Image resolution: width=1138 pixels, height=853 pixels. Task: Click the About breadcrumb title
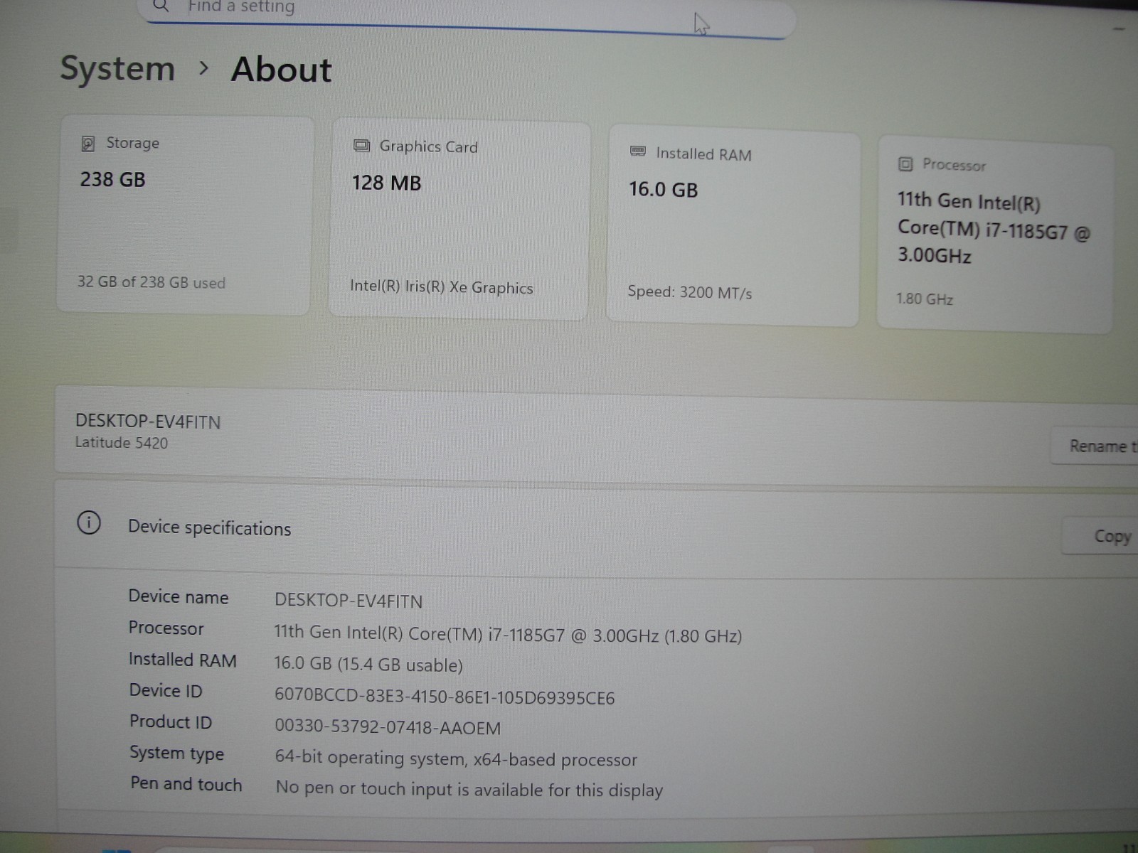point(282,70)
